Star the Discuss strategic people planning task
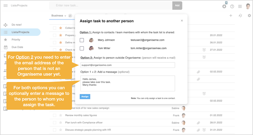This screenshot has width=253, height=135. 61,130
